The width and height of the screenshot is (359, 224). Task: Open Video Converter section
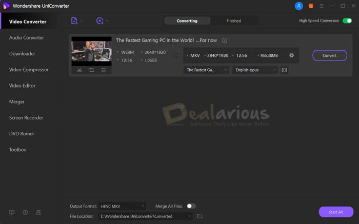pyautogui.click(x=28, y=22)
